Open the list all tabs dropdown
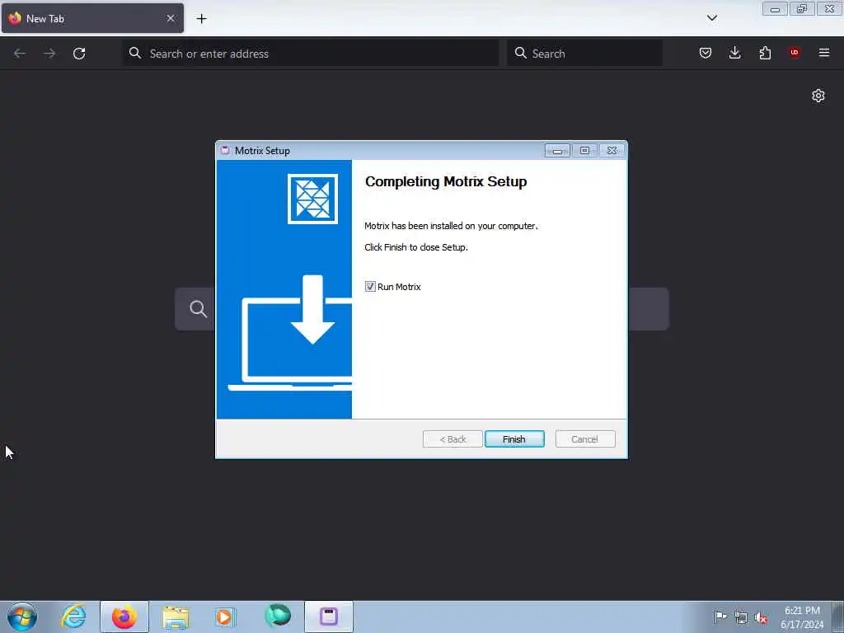The width and height of the screenshot is (844, 633). tap(711, 18)
